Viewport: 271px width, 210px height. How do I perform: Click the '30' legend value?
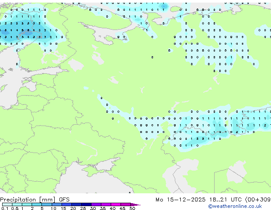click(x=93, y=208)
